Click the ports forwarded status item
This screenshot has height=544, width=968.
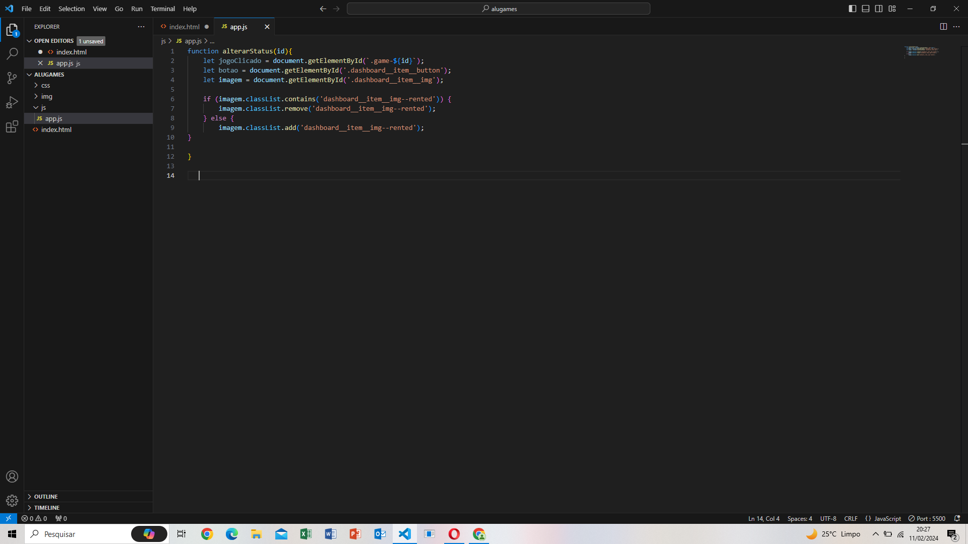click(x=61, y=518)
